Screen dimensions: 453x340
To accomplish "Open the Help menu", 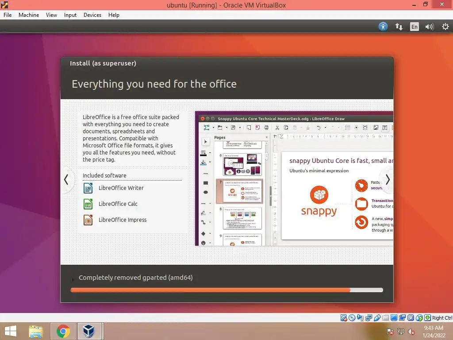I will coord(114,15).
